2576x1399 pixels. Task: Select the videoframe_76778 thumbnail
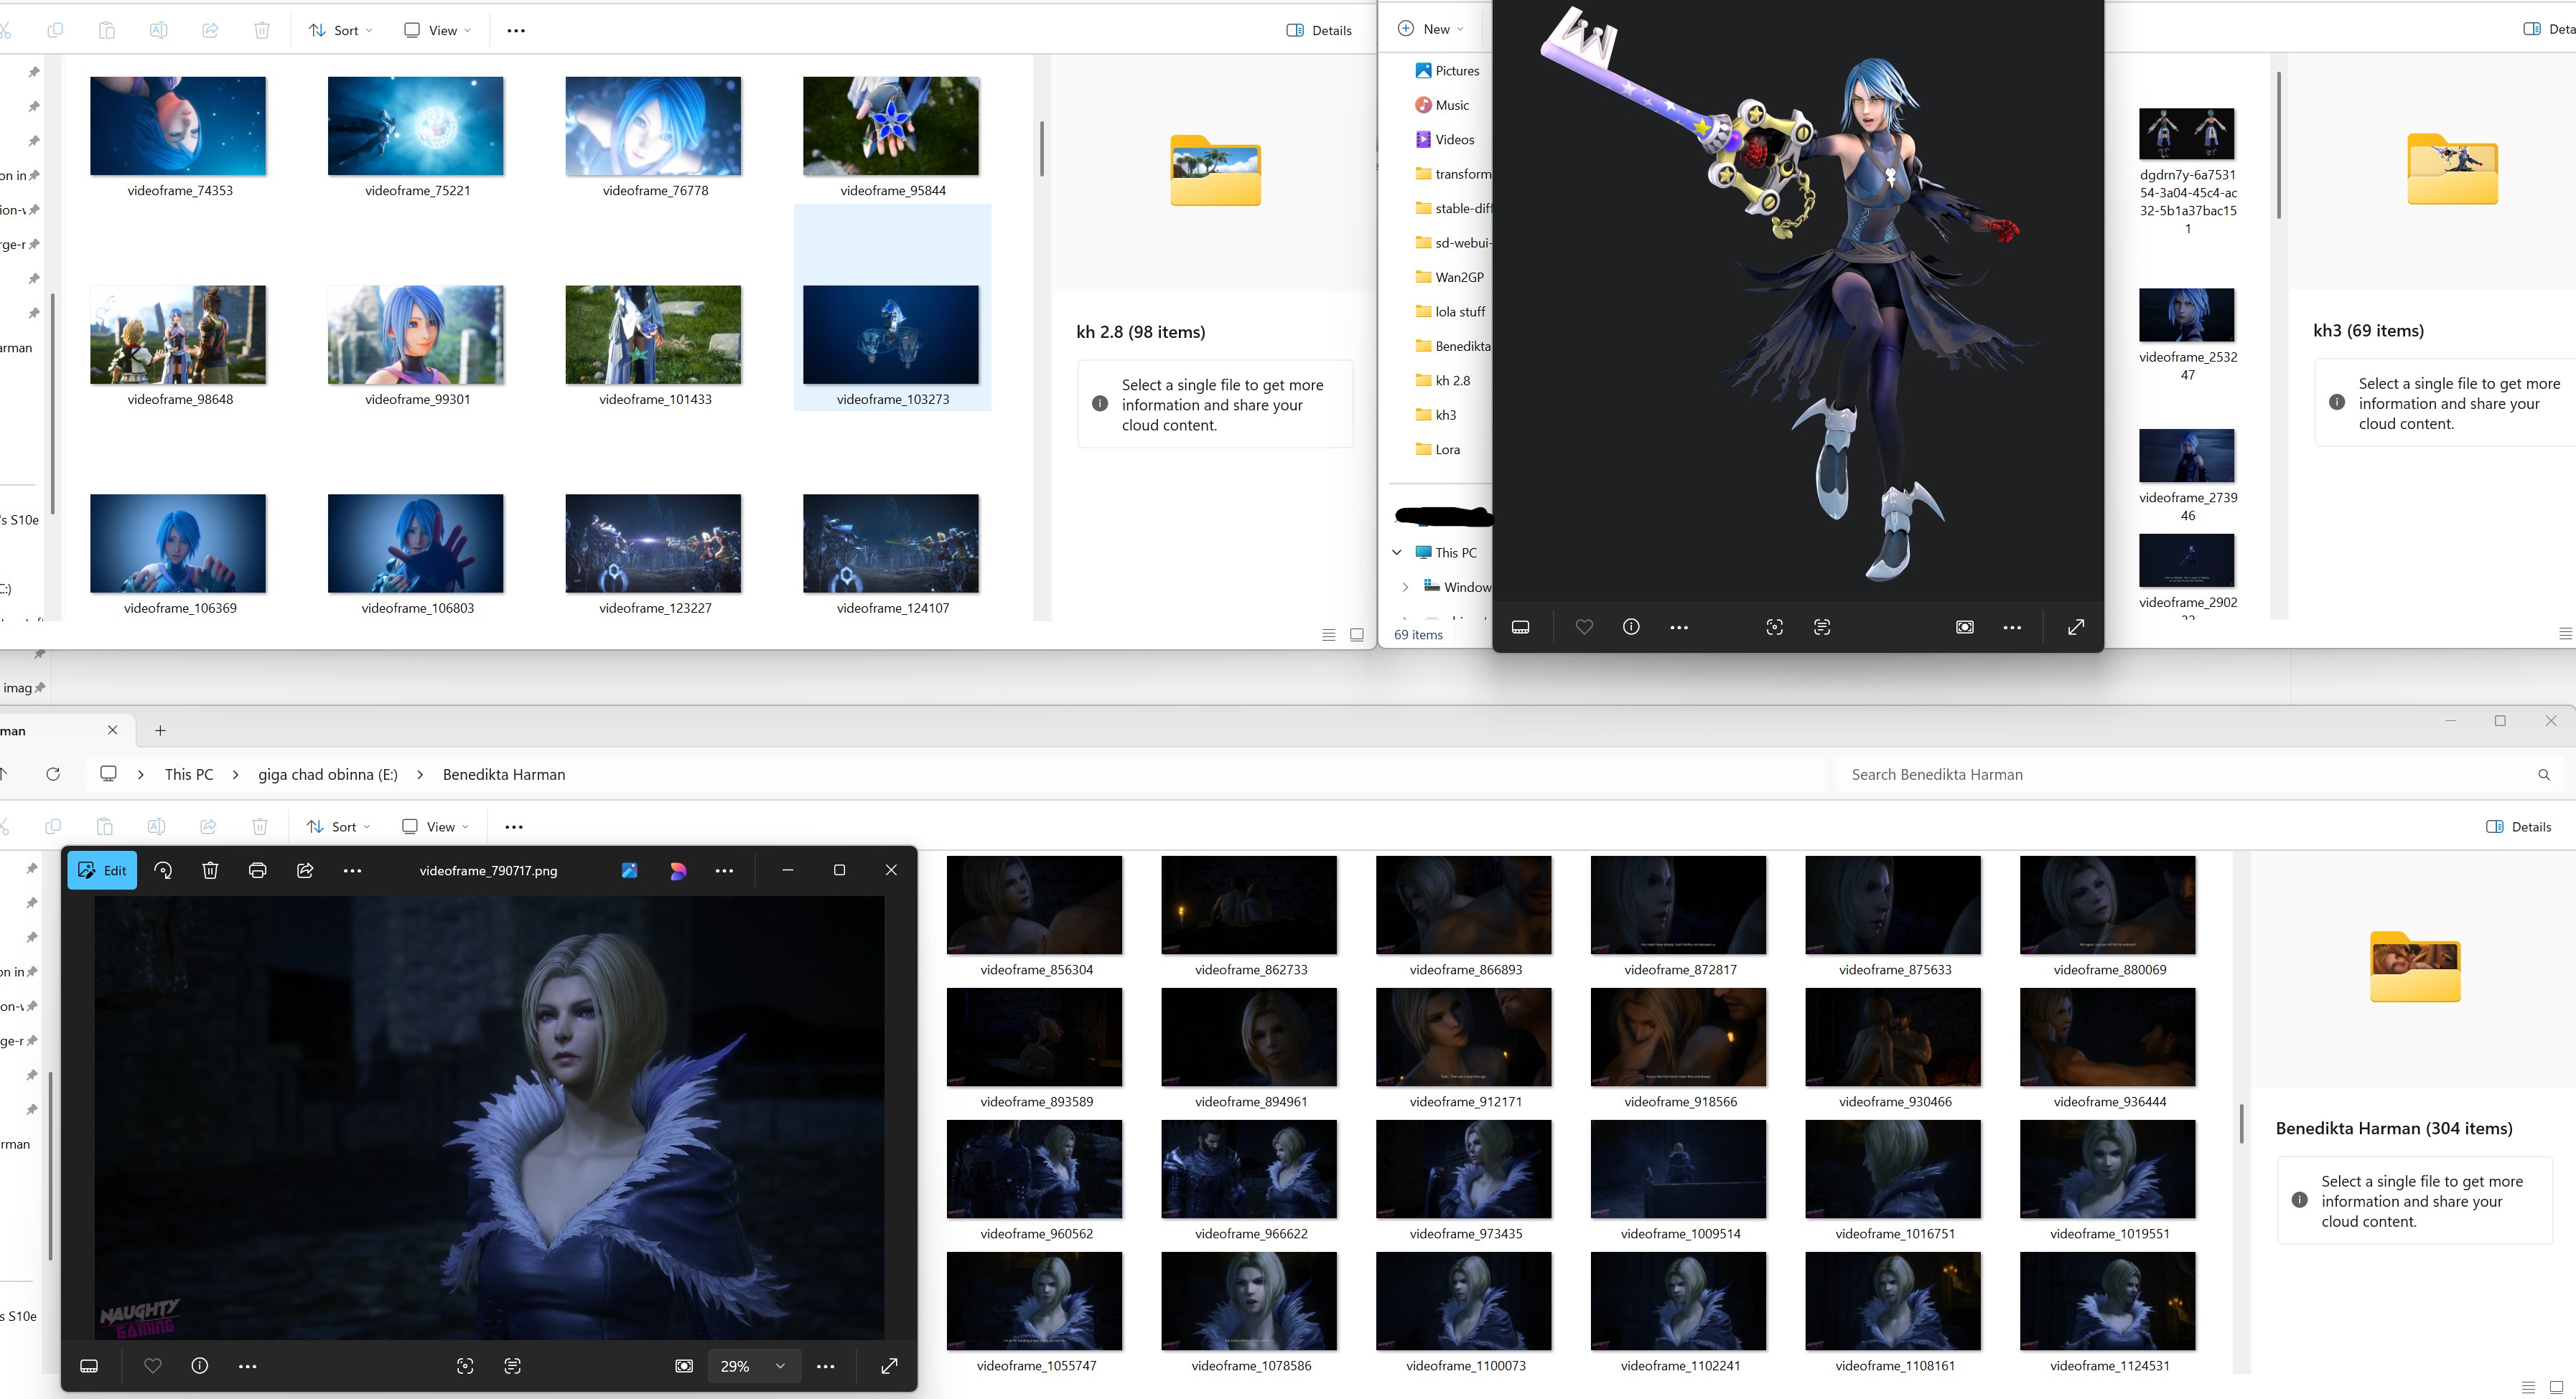(x=654, y=136)
